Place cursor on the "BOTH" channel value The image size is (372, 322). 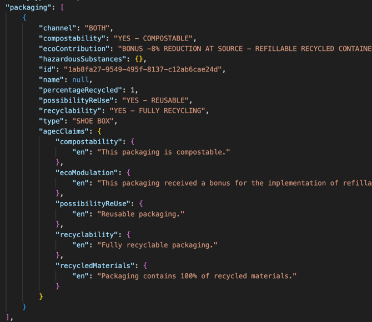pos(99,28)
